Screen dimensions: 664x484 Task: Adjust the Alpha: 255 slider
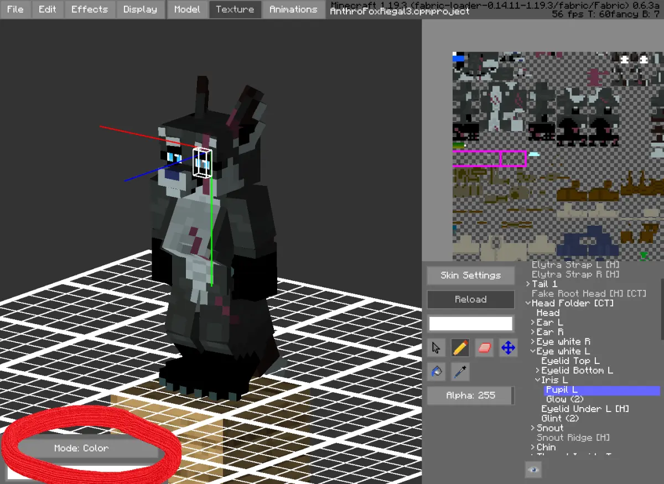[470, 395]
